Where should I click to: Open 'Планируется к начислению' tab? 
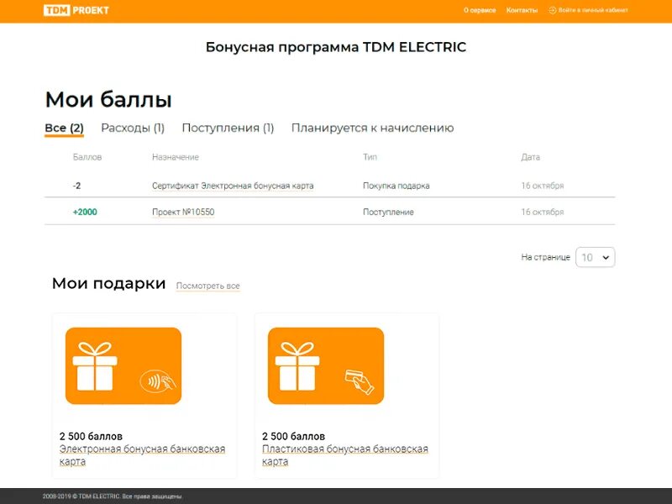point(372,129)
